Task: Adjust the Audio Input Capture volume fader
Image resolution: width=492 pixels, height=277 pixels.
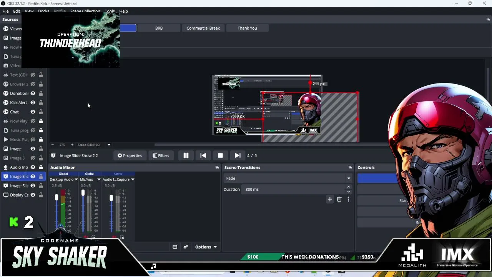Action: [x=111, y=198]
